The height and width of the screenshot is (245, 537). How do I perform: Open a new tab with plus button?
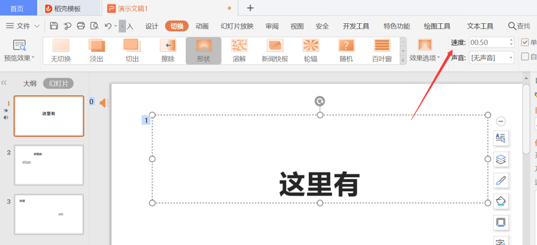tap(250, 8)
